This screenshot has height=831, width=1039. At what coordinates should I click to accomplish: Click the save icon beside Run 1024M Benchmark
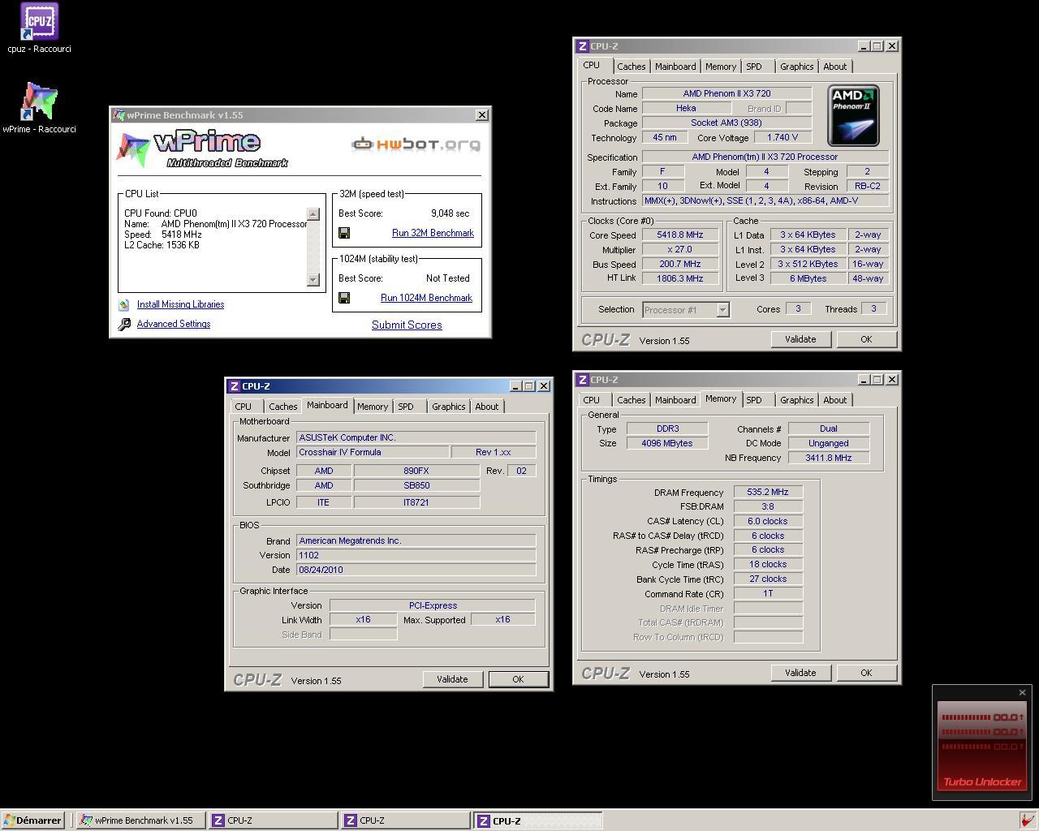tap(344, 298)
